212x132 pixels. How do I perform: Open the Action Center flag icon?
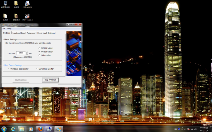pos(188,129)
